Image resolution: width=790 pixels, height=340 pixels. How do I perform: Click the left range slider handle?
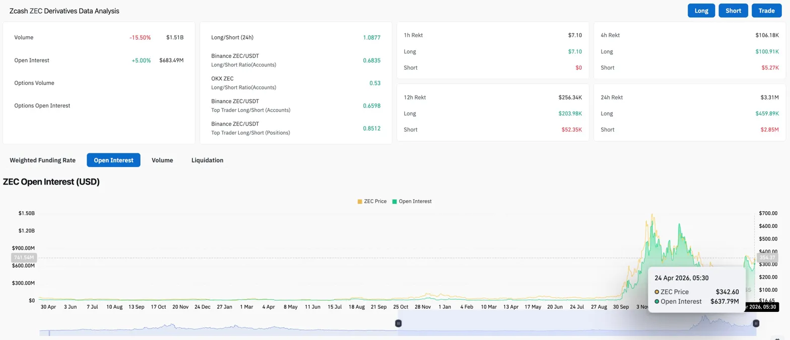tap(398, 323)
